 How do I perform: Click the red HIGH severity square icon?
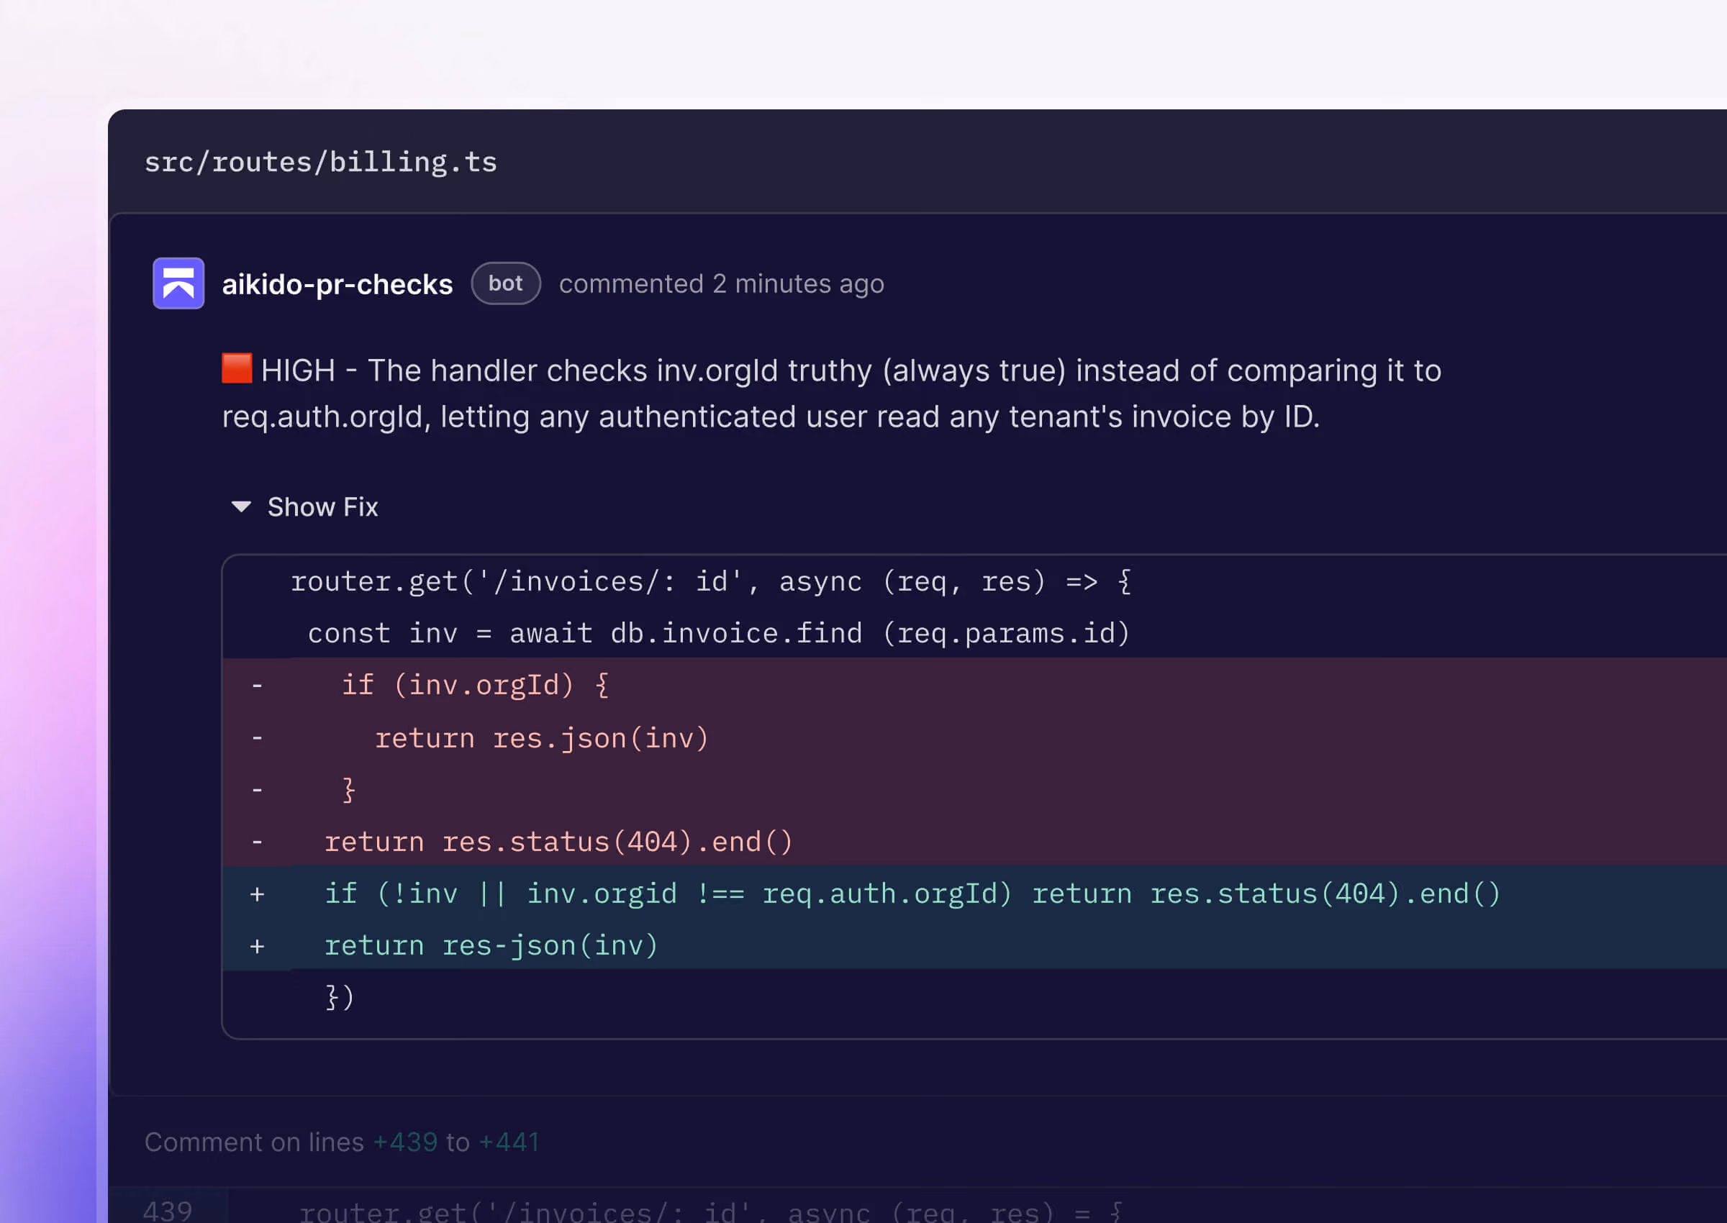237,368
